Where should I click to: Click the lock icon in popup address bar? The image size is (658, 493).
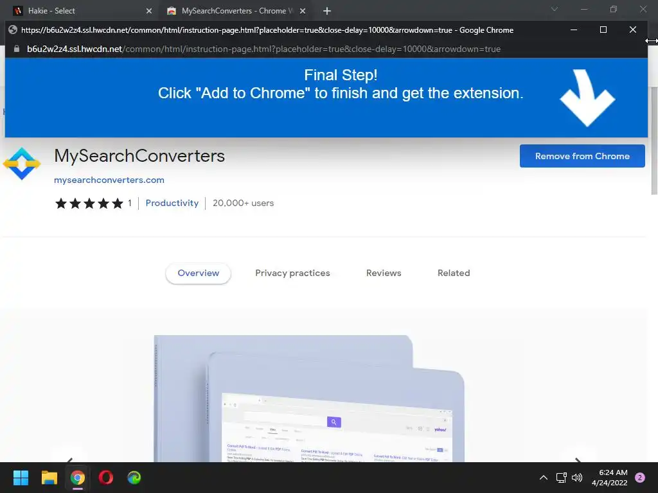pos(16,49)
